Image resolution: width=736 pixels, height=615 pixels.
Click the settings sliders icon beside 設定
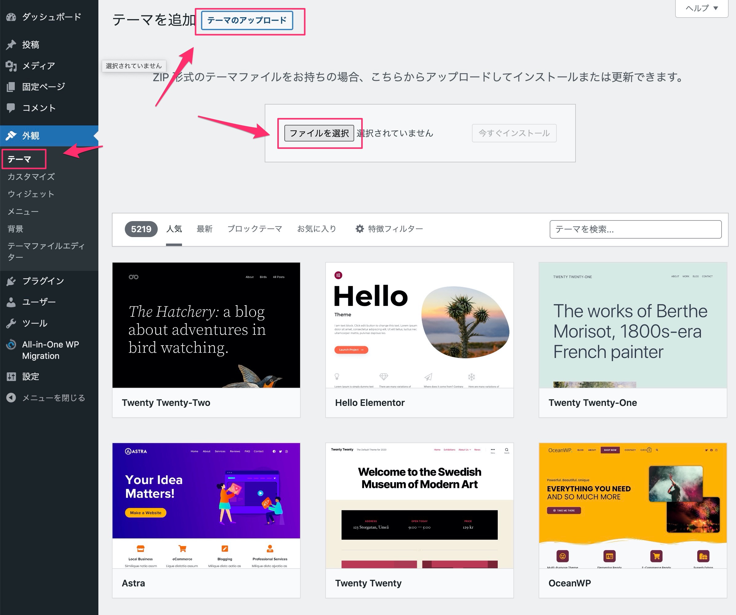coord(11,377)
